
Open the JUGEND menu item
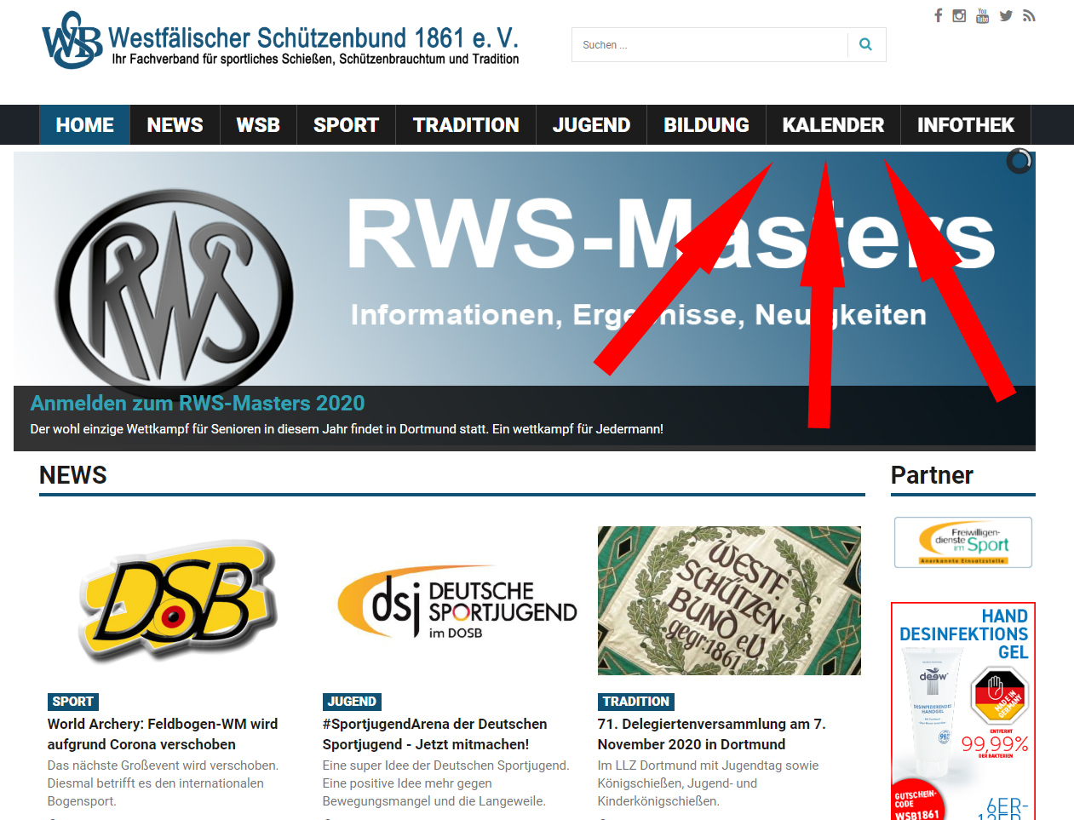(x=591, y=125)
